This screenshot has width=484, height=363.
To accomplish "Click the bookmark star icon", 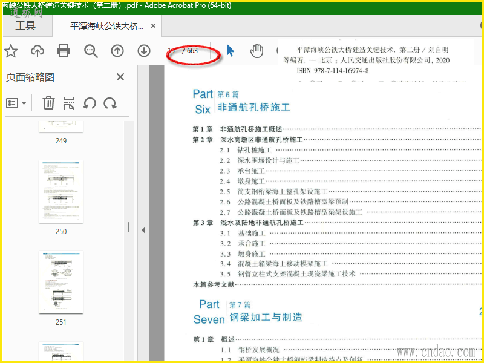I will click(11, 51).
